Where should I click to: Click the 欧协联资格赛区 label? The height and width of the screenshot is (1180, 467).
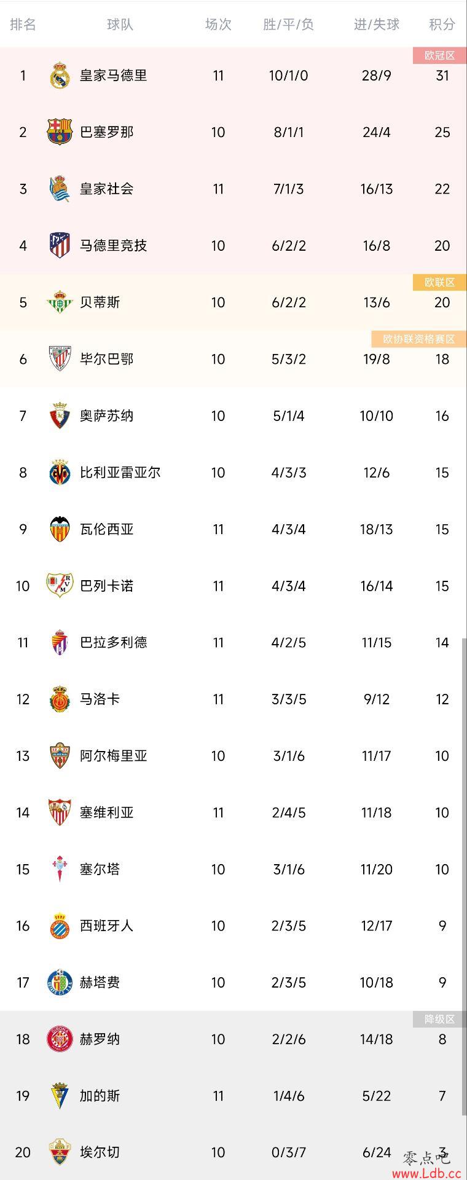pyautogui.click(x=418, y=339)
